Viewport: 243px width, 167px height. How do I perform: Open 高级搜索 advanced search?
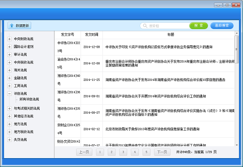click(222, 25)
